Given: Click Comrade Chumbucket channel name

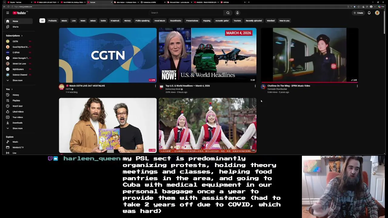Looking at the screenshot, I should (277, 89).
